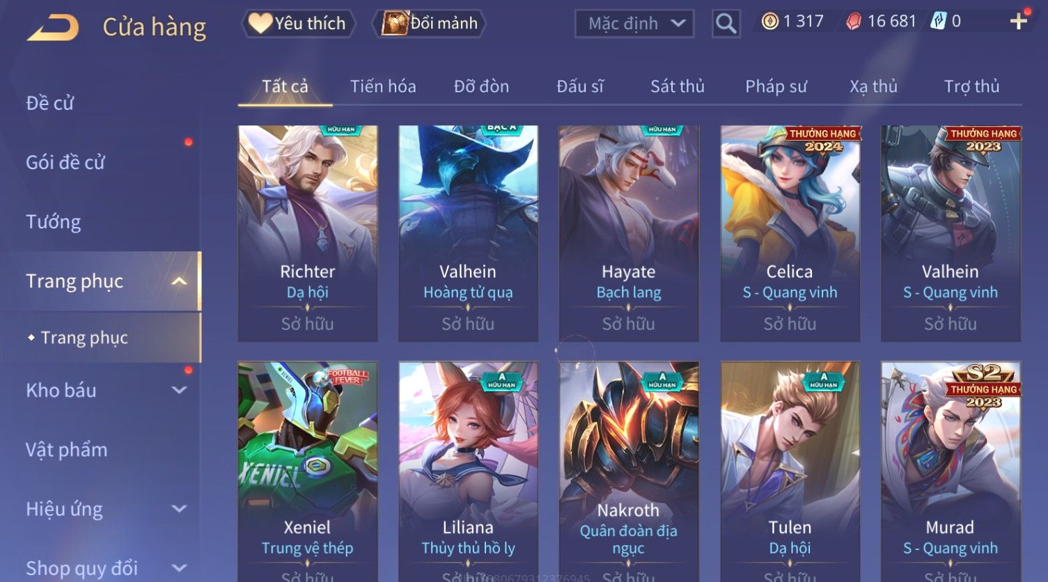Tap the blue voucher currency icon

[x=939, y=22]
